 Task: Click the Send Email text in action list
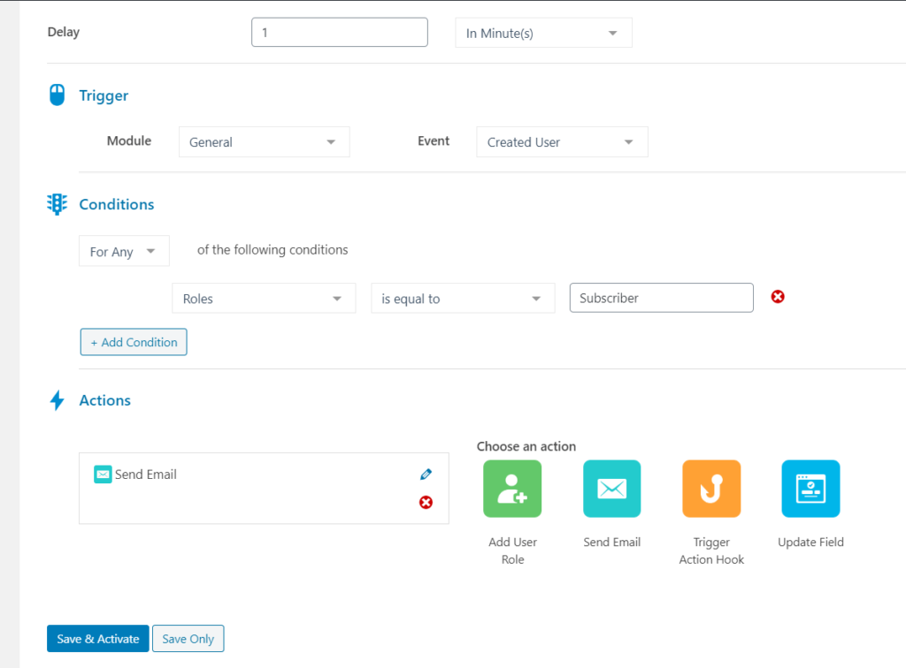point(146,474)
